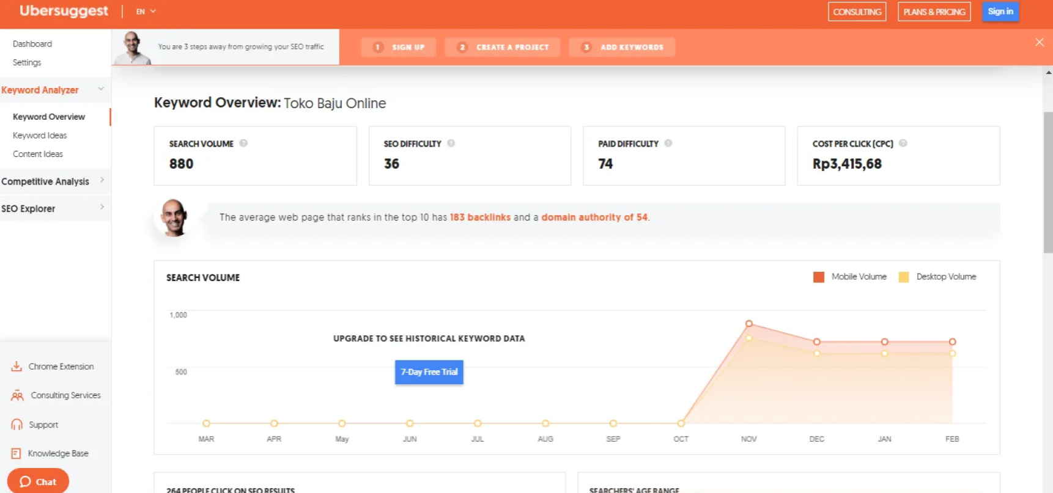Click SEO Difficulty help icon
This screenshot has height=493, width=1053.
451,144
